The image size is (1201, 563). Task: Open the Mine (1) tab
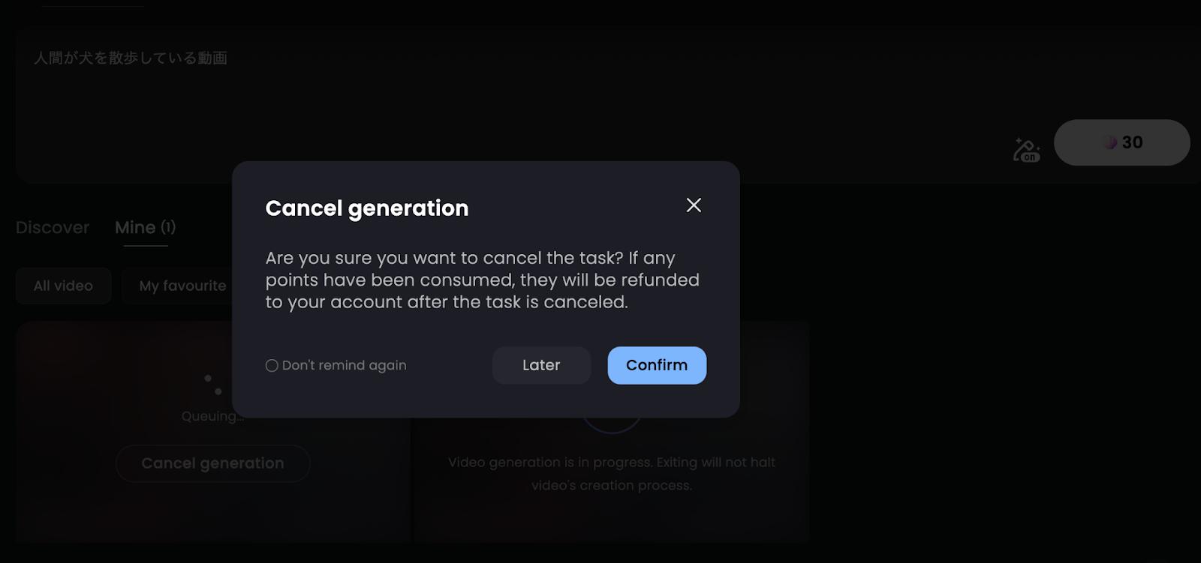click(145, 228)
